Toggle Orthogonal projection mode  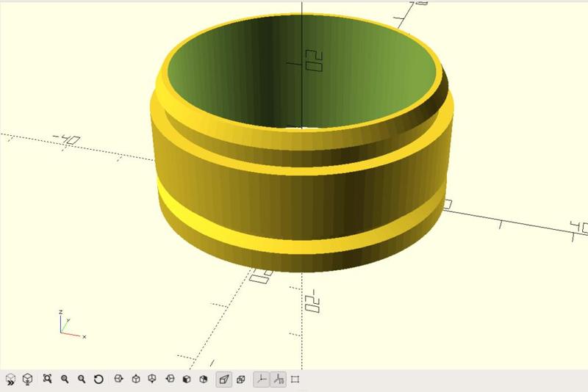(x=241, y=380)
